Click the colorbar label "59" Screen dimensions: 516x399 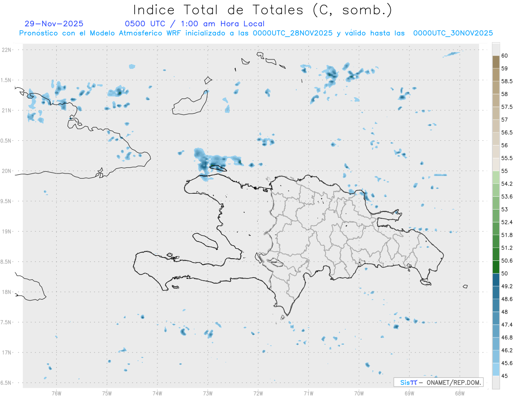tap(505, 68)
